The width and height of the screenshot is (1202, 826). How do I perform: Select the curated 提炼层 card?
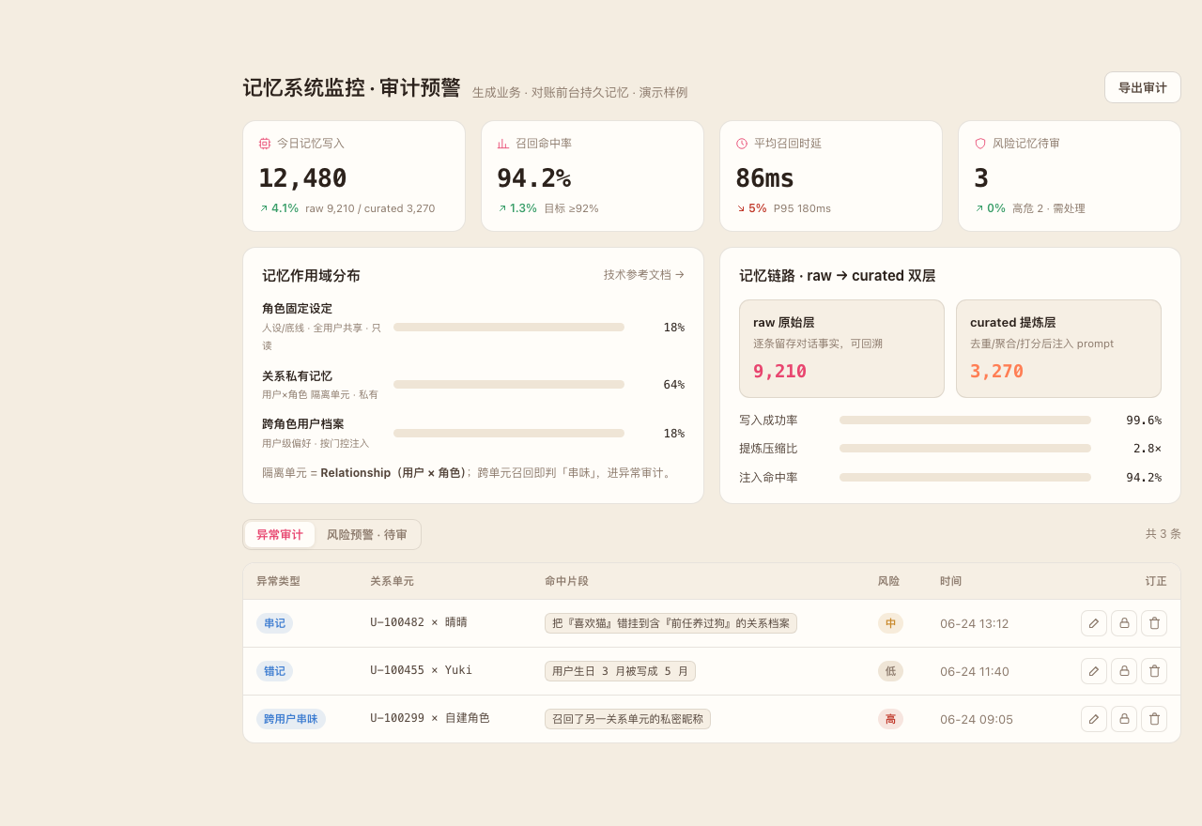coord(1058,348)
